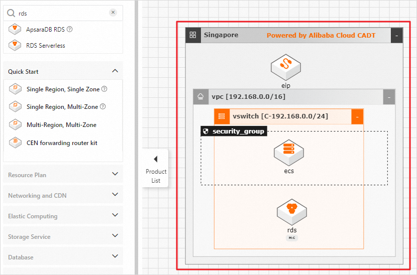Select CEN forwarding router kit icon

16,143
